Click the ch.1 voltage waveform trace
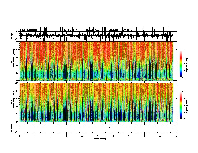198x153 pixels. pos(96,36)
